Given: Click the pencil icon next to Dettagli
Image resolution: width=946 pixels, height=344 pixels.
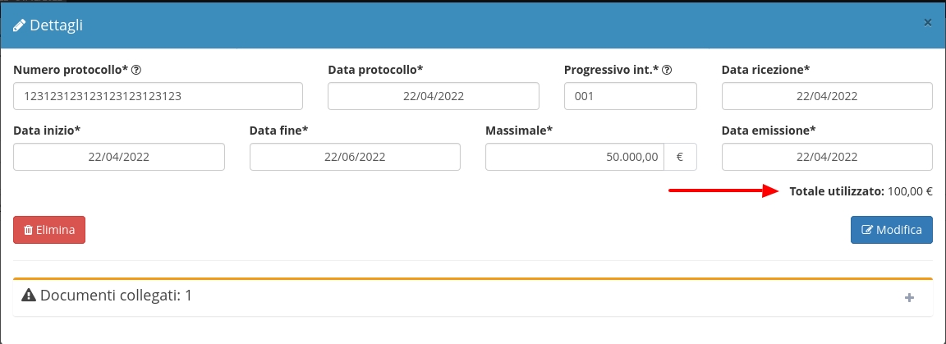Looking at the screenshot, I should (x=19, y=25).
